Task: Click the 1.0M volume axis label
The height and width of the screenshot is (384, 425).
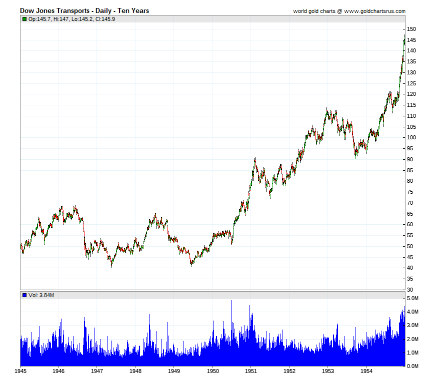Action: pos(413,353)
